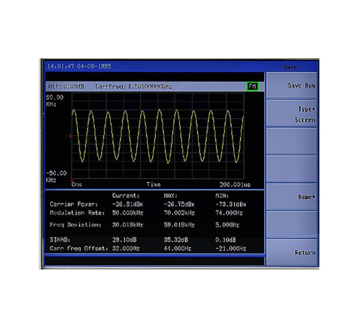The height and width of the screenshot is (328, 358).
Task: Click the Freq Deviation row label
Action: tap(76, 225)
